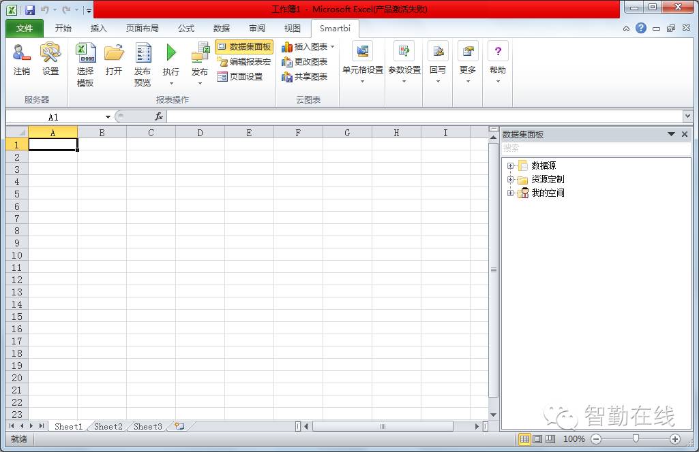Open the 插入图表 dropdown arrow
The height and width of the screenshot is (452, 699).
tap(333, 47)
